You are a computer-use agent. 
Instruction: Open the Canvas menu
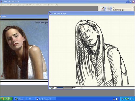13,5
